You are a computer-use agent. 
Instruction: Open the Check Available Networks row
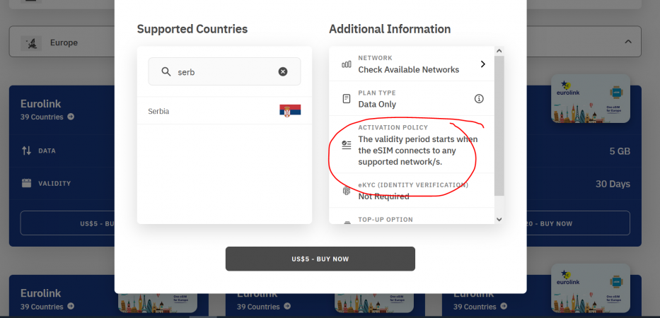click(x=411, y=64)
